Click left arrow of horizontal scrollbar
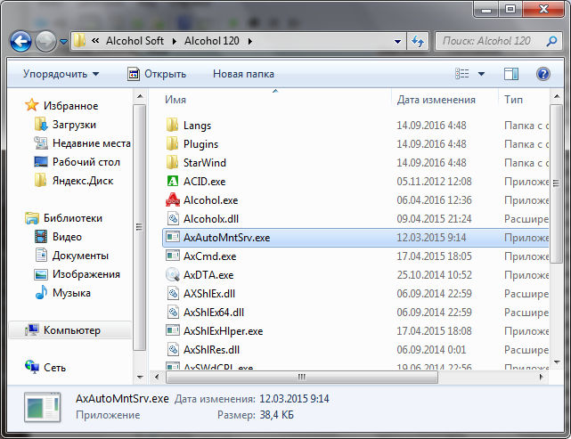The height and width of the screenshot is (439, 571). tap(157, 378)
